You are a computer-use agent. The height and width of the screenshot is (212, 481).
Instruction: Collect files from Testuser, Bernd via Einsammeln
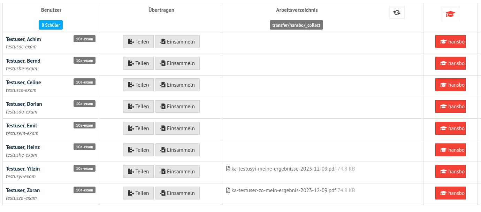(x=177, y=63)
